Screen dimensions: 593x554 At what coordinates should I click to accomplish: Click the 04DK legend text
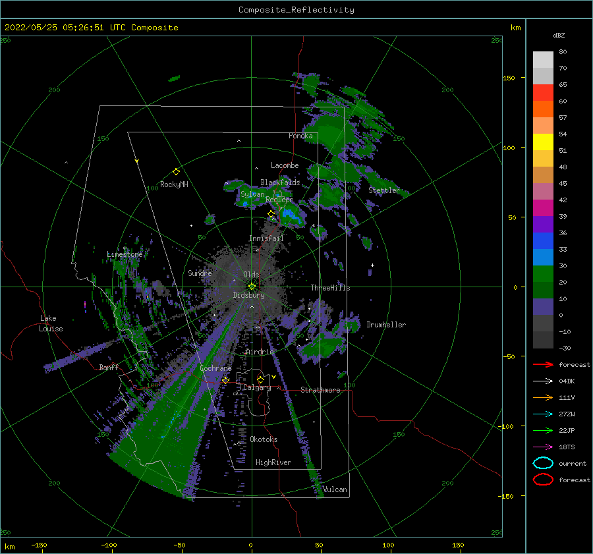(x=567, y=381)
